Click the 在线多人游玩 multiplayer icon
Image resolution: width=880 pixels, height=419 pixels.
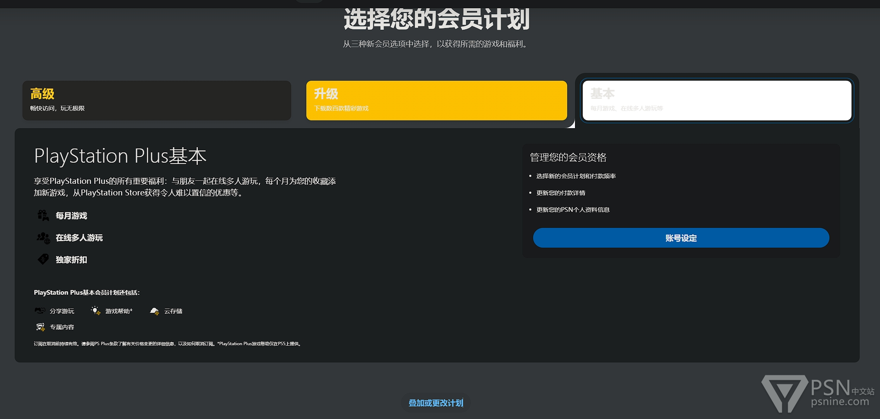(x=43, y=238)
